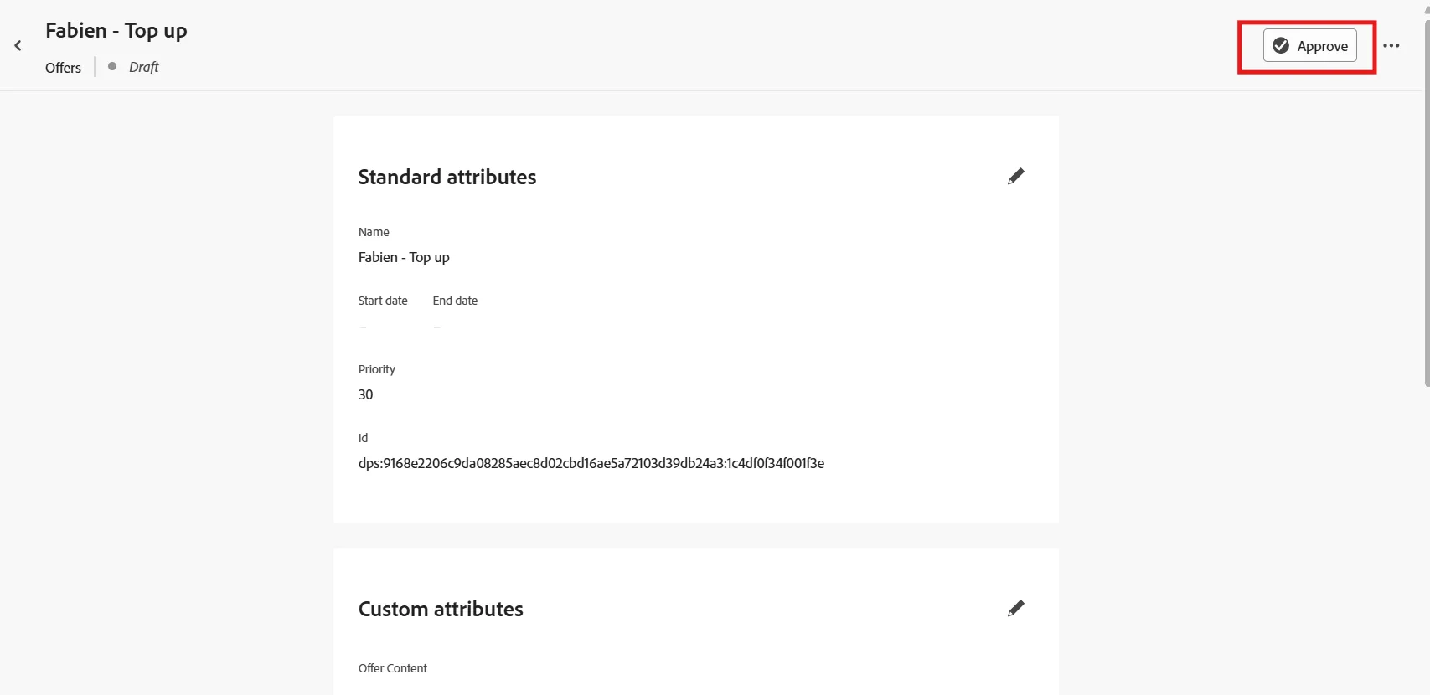1430x695 pixels.
Task: Open the more actions ellipsis menu
Action: click(x=1391, y=46)
